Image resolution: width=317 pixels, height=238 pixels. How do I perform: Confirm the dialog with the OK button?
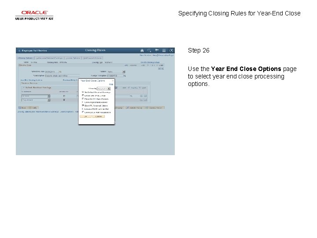85,116
